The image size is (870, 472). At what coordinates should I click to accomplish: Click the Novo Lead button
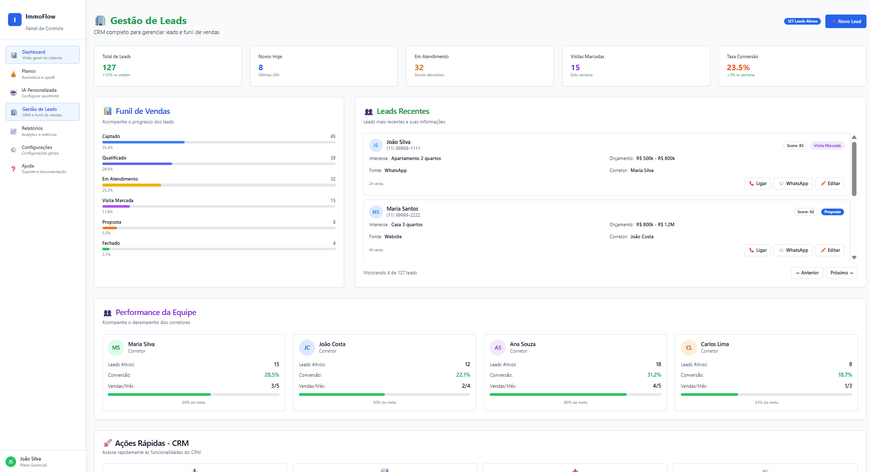coord(846,21)
